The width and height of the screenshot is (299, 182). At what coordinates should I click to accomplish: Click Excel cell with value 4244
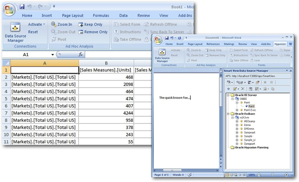(x=106, y=113)
